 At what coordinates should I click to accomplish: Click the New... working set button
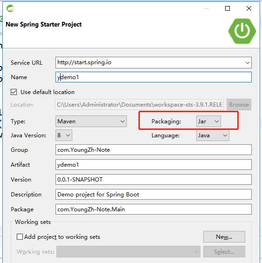[x=224, y=237]
